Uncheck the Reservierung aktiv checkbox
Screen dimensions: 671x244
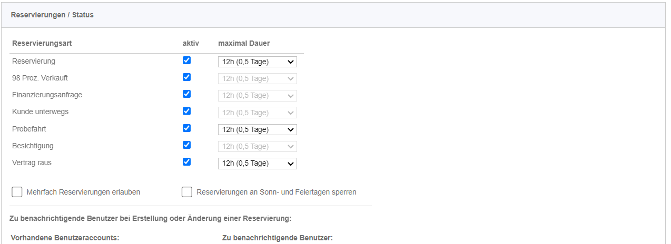[186, 60]
